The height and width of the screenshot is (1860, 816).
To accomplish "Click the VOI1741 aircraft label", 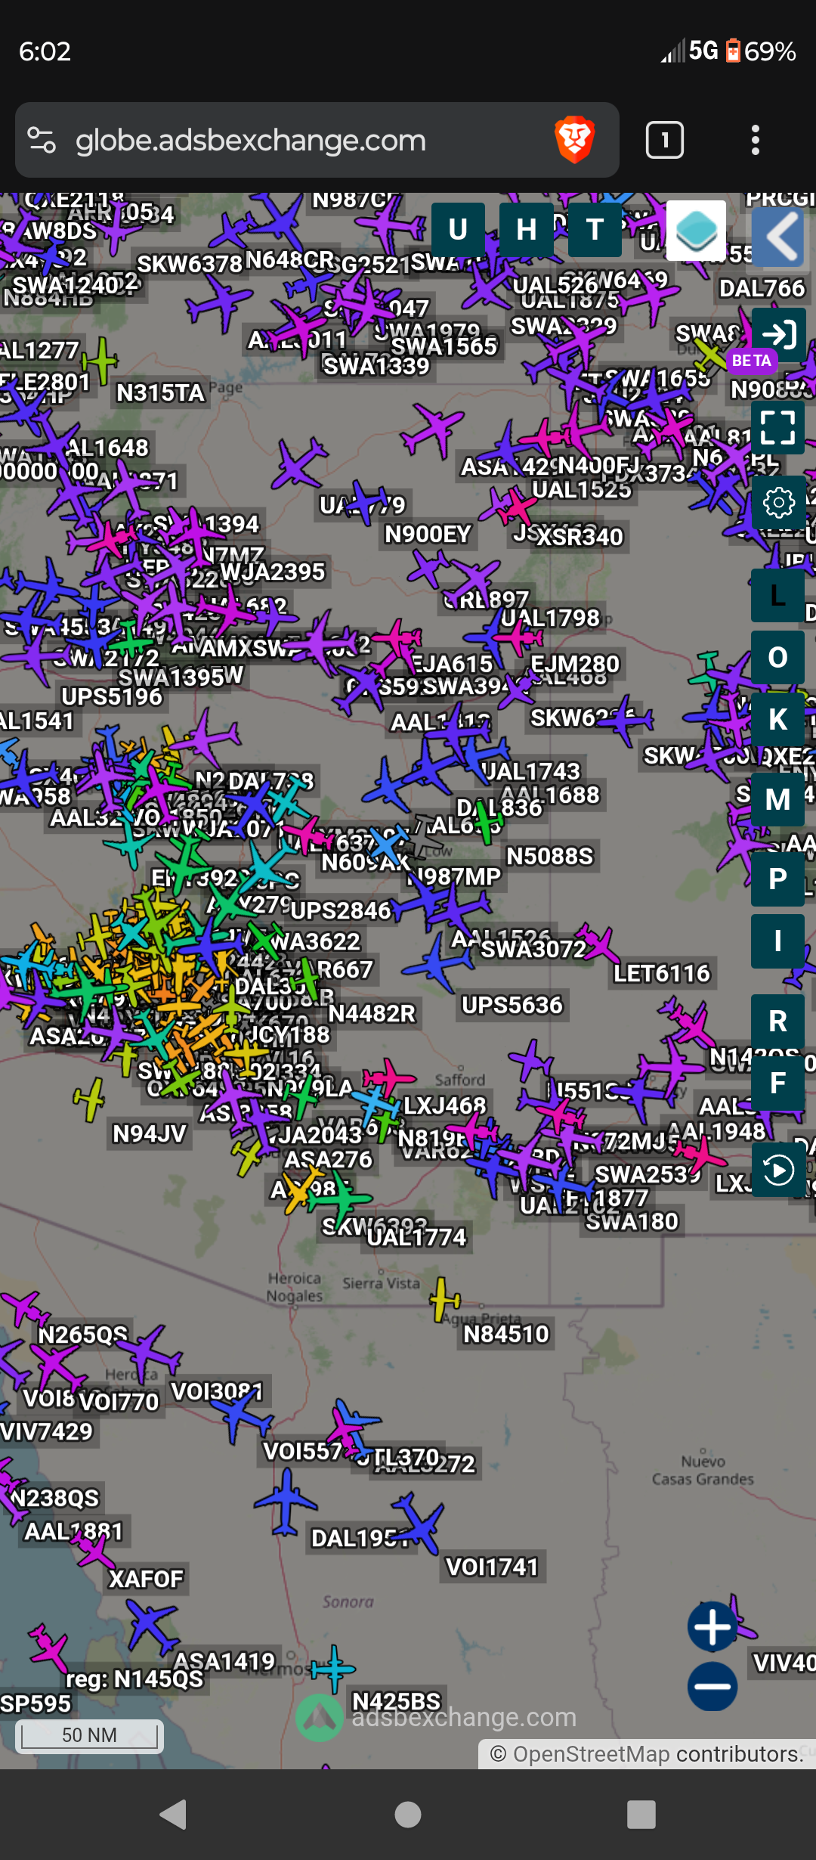I will click(x=492, y=1567).
